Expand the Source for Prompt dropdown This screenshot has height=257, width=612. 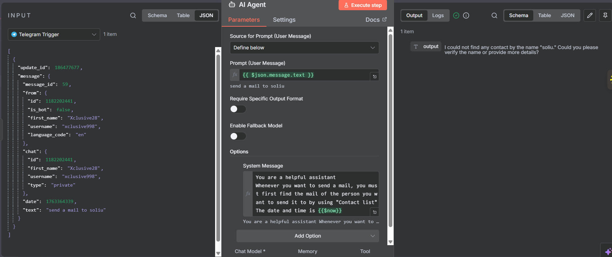click(x=304, y=48)
